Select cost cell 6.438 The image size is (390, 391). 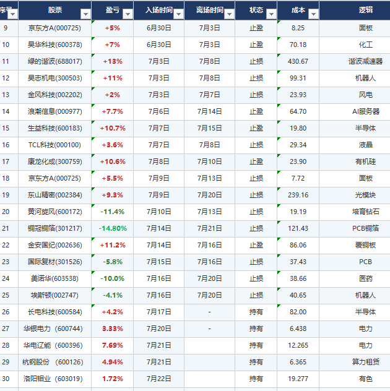(x=298, y=329)
